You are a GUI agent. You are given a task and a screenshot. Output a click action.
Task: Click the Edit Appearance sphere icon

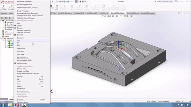coord(125,16)
